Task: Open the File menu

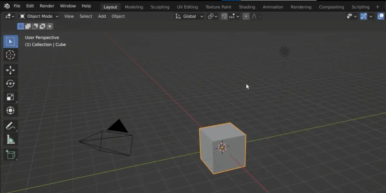Action: tap(17, 6)
